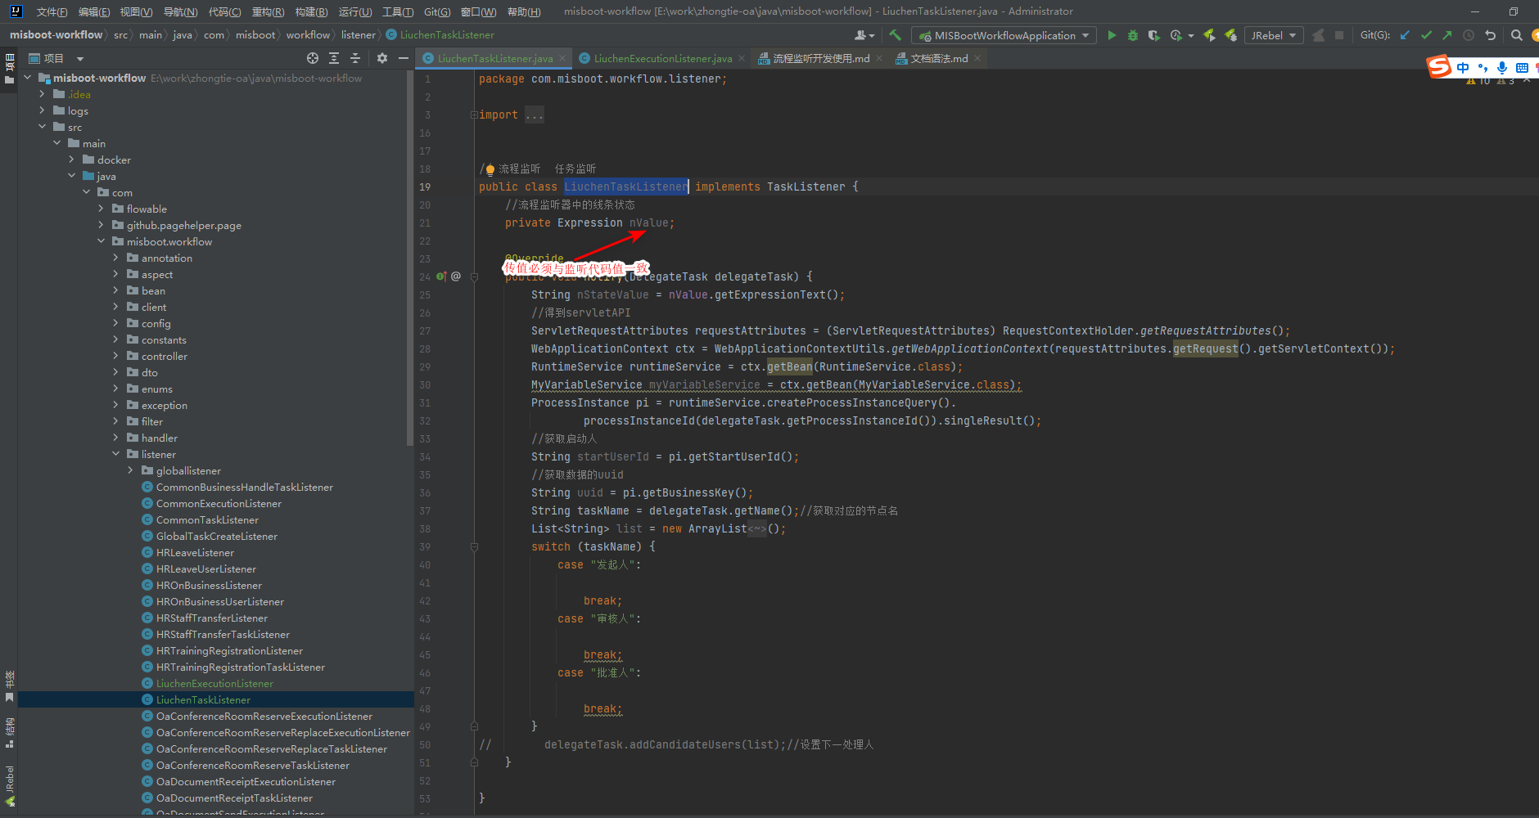Build project with the hammer icon
1539x818 pixels.
click(895, 35)
